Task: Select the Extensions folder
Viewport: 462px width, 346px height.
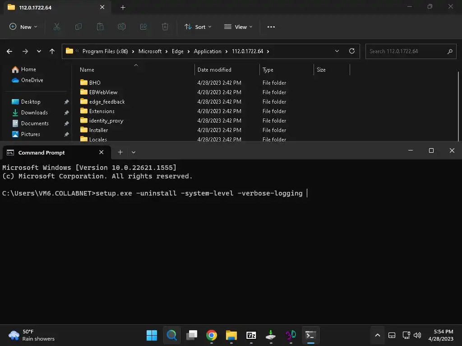Action: (x=97, y=111)
